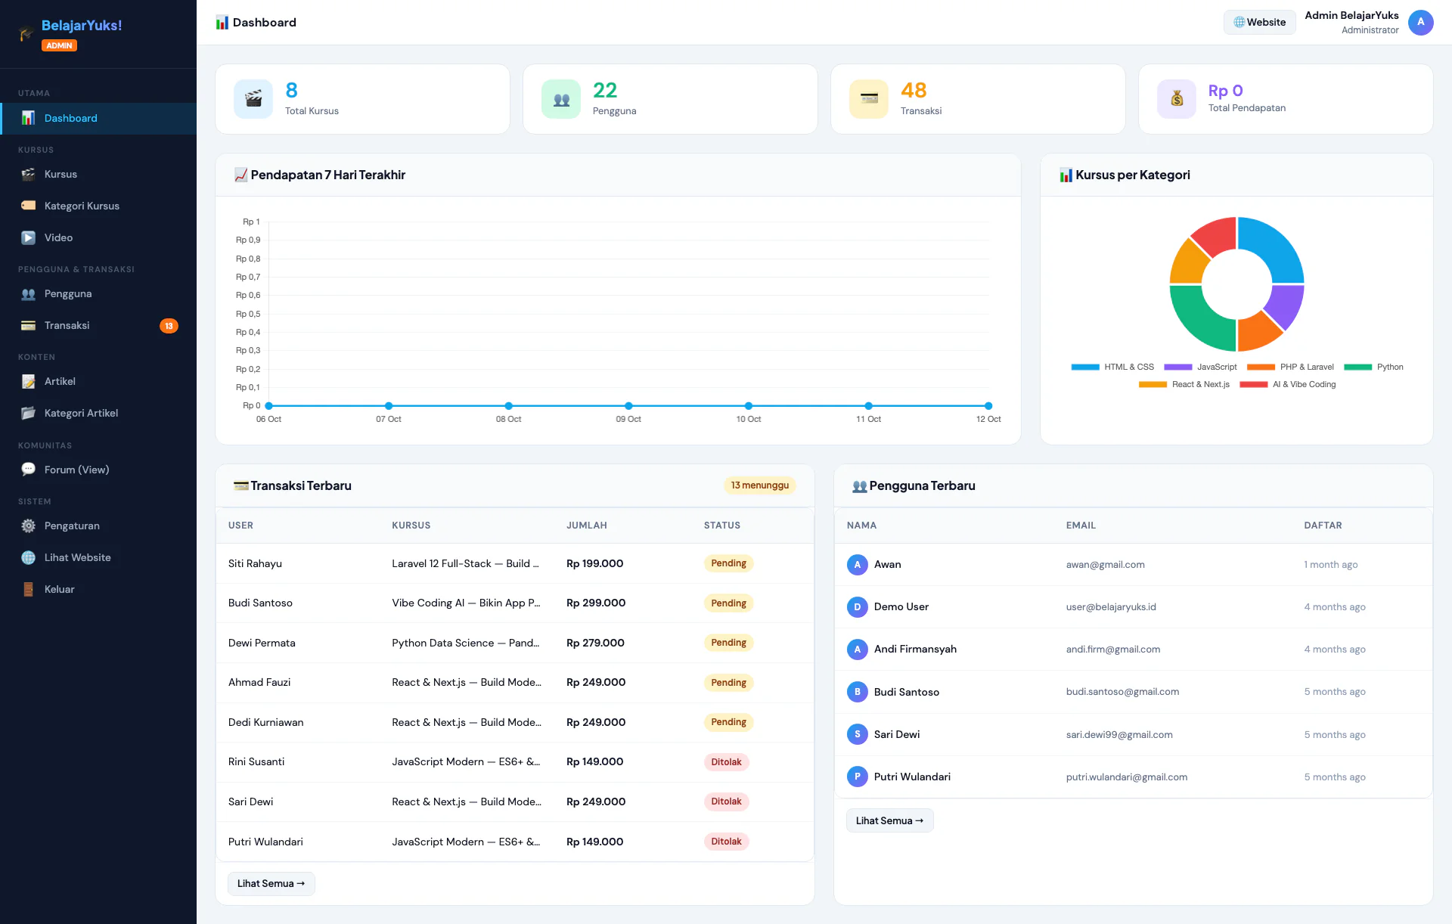Image resolution: width=1452 pixels, height=924 pixels.
Task: Click the Forum speech bubble icon
Action: click(x=28, y=469)
